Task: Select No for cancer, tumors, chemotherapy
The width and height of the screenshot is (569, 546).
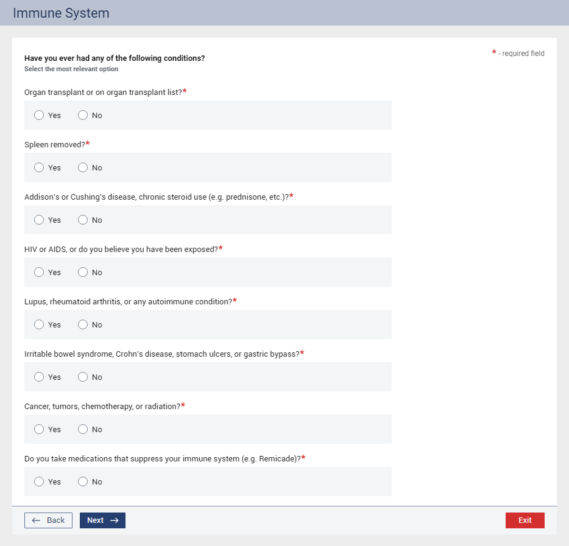Action: [x=83, y=429]
